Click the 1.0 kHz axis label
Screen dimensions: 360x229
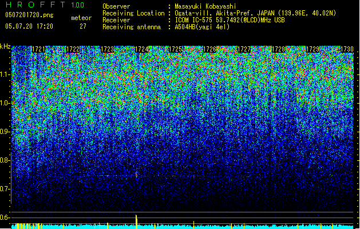pos(5,103)
